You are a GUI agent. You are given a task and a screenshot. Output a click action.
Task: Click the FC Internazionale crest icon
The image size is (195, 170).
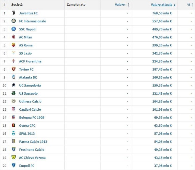click(x=13, y=21)
